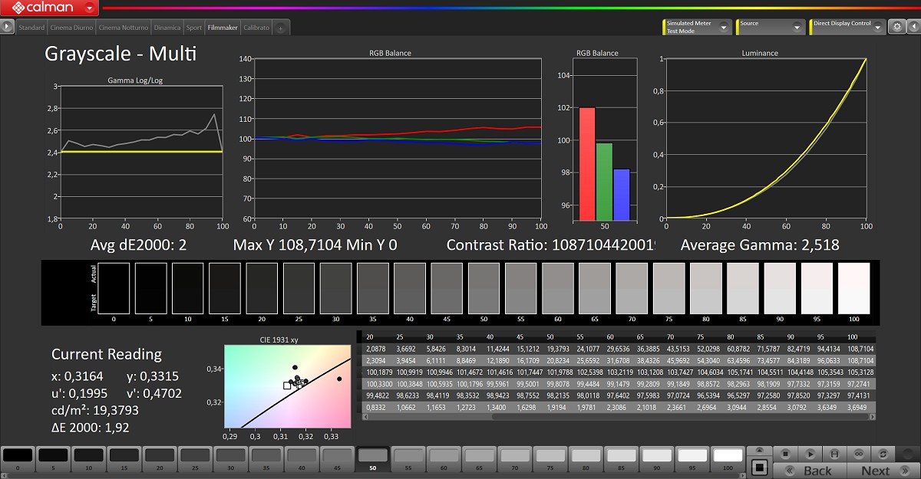Select the 65 grayscale level button
Screen dimensions: 921x479
[479, 459]
